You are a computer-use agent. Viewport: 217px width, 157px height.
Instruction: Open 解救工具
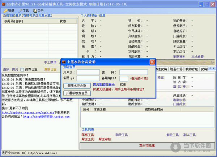173,135
